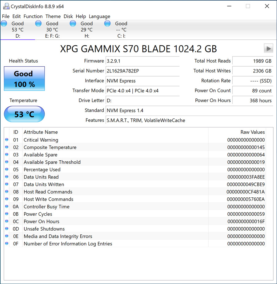Click status dot for Percentage Used row
The image size is (277, 284).
7,169
